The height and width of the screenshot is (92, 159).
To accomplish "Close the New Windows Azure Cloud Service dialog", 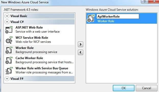I will tap(154, 2).
